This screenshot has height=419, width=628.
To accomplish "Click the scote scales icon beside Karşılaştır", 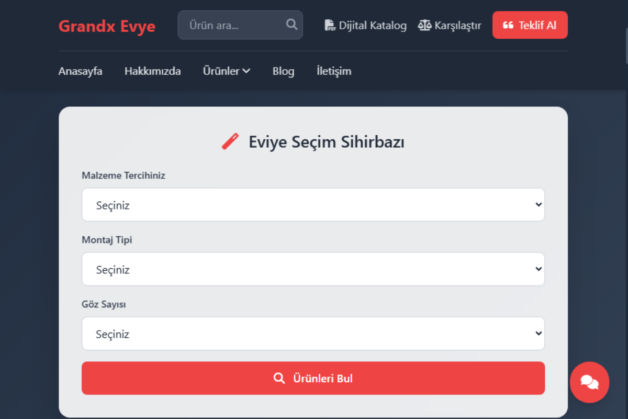I will 425,25.
